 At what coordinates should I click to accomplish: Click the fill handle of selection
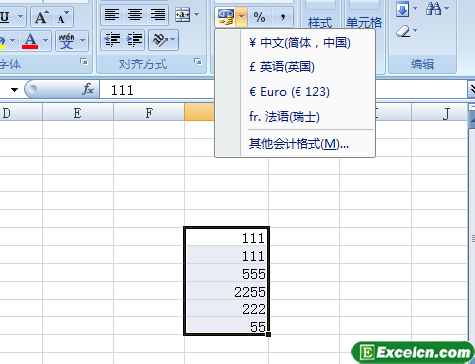[268, 334]
